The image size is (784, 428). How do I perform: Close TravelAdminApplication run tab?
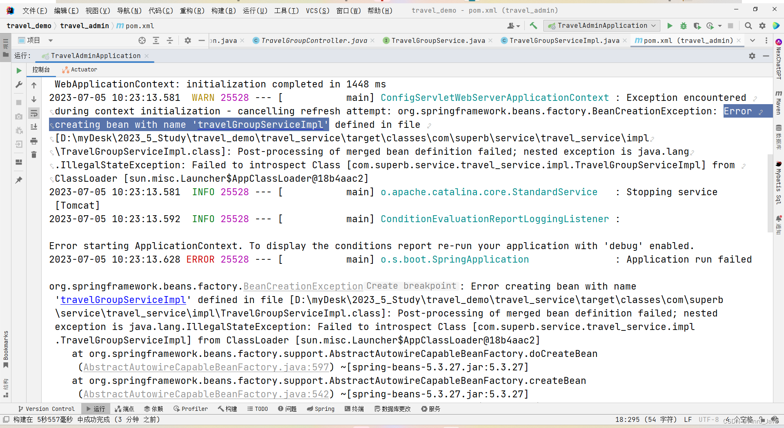click(x=147, y=56)
